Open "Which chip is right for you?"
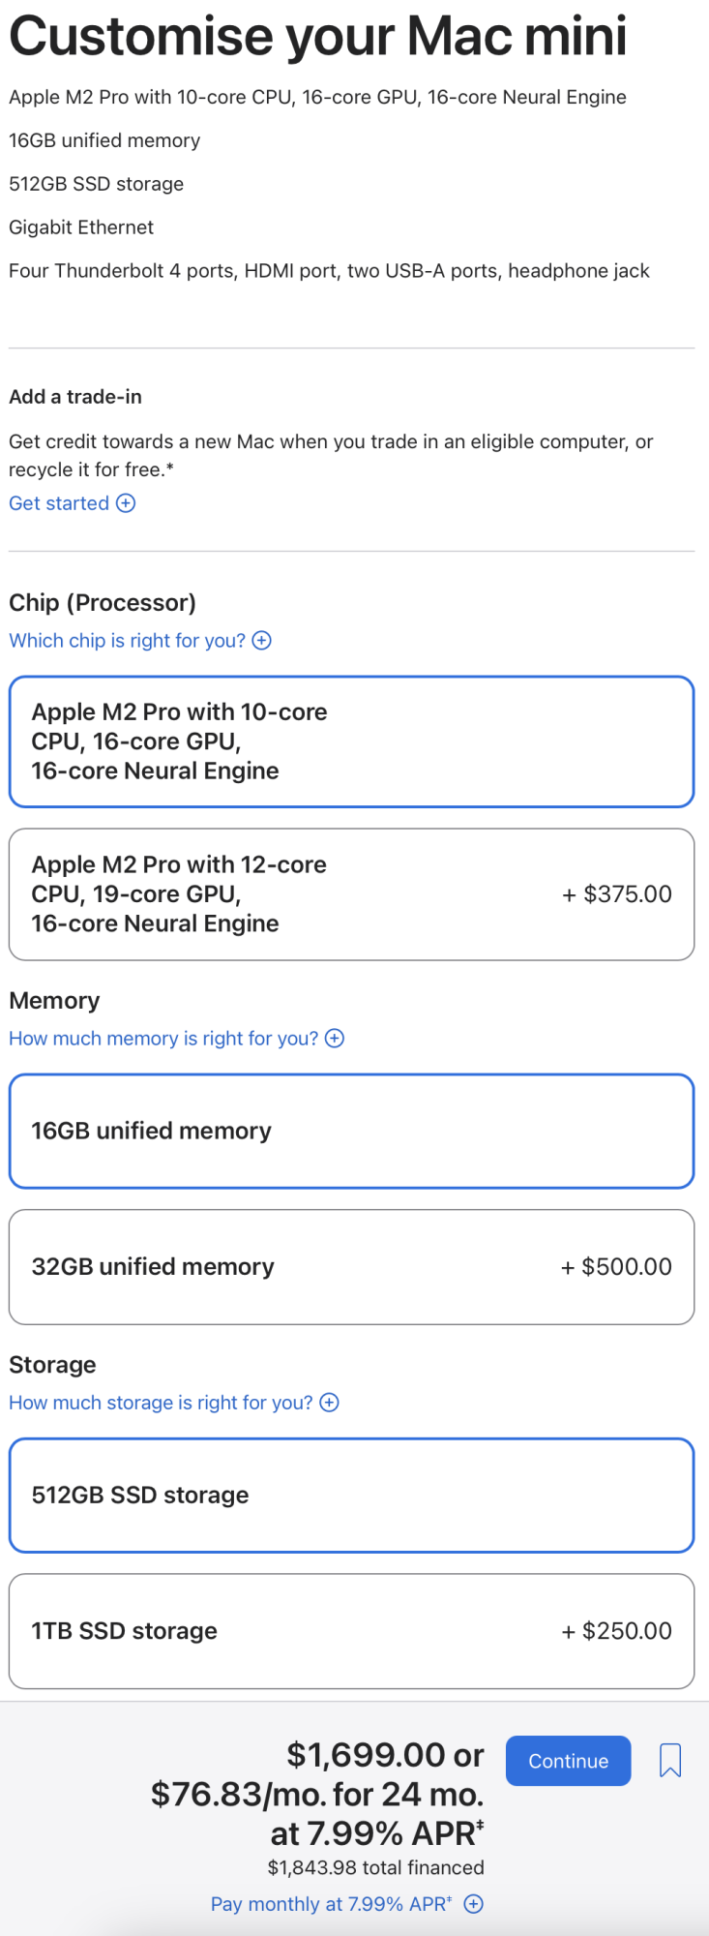709x1936 pixels. (127, 641)
